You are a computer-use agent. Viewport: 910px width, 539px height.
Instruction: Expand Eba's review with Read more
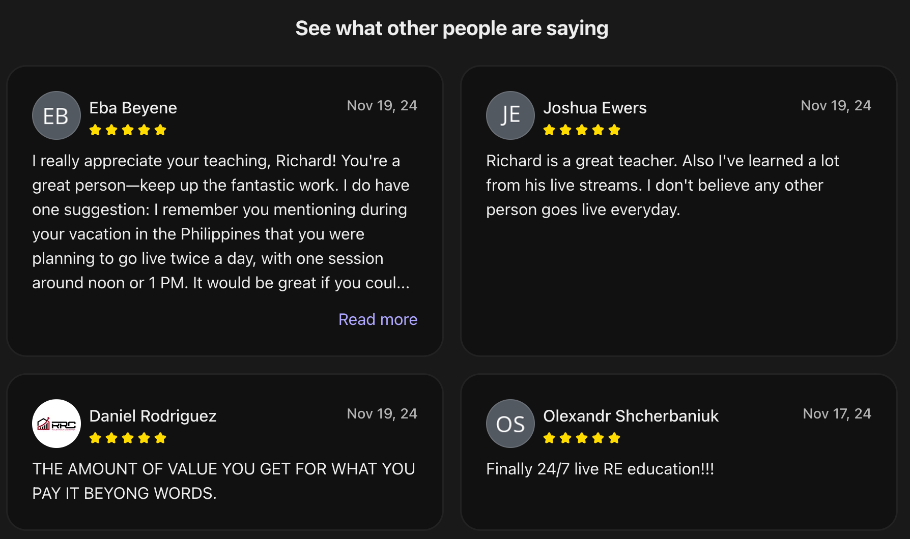[378, 319]
